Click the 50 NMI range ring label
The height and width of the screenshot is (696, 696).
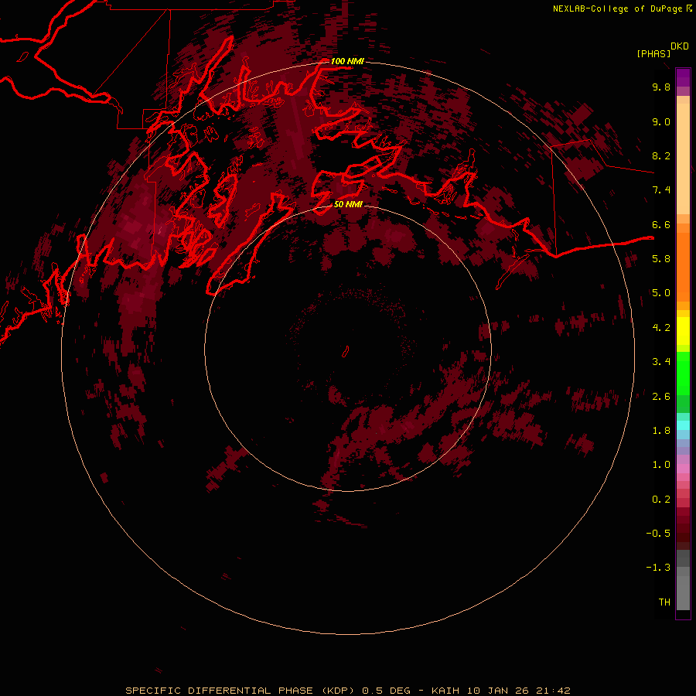click(348, 204)
